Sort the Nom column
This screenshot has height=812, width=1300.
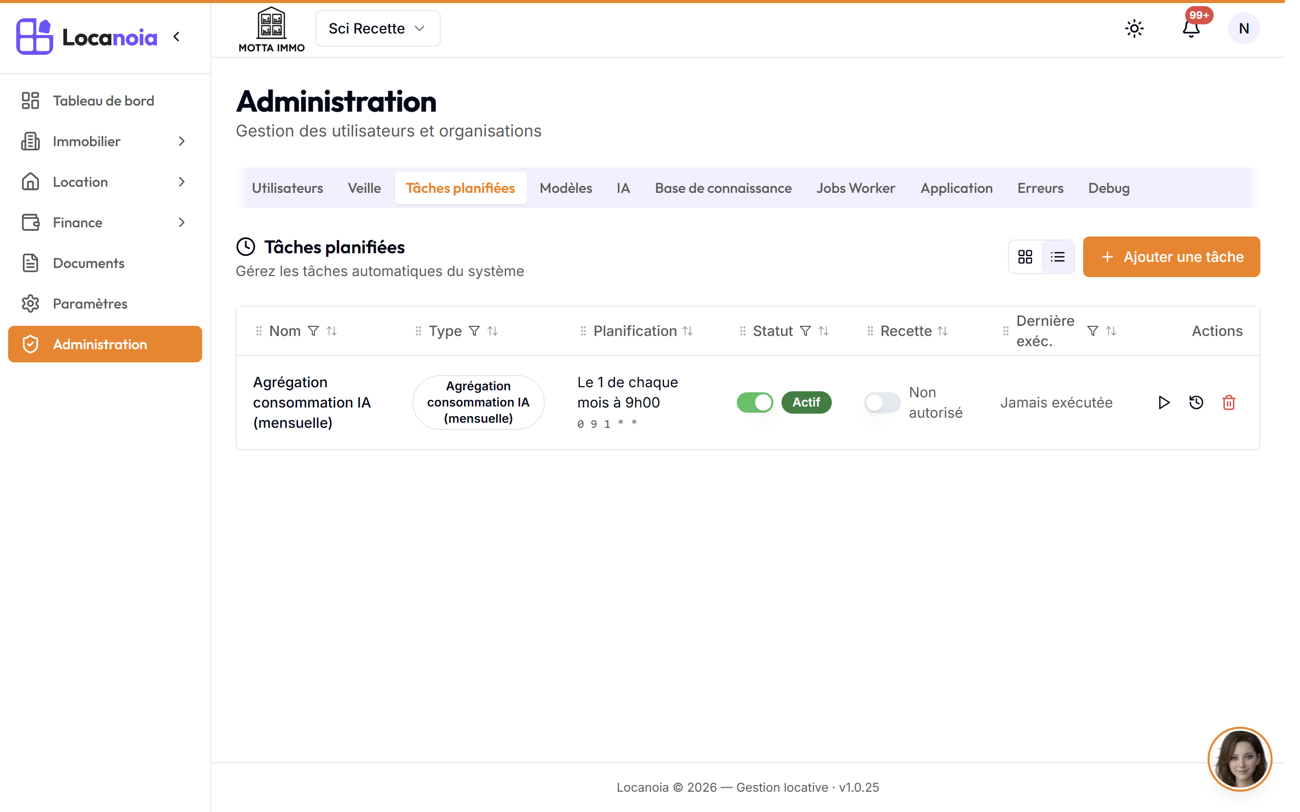click(x=332, y=331)
